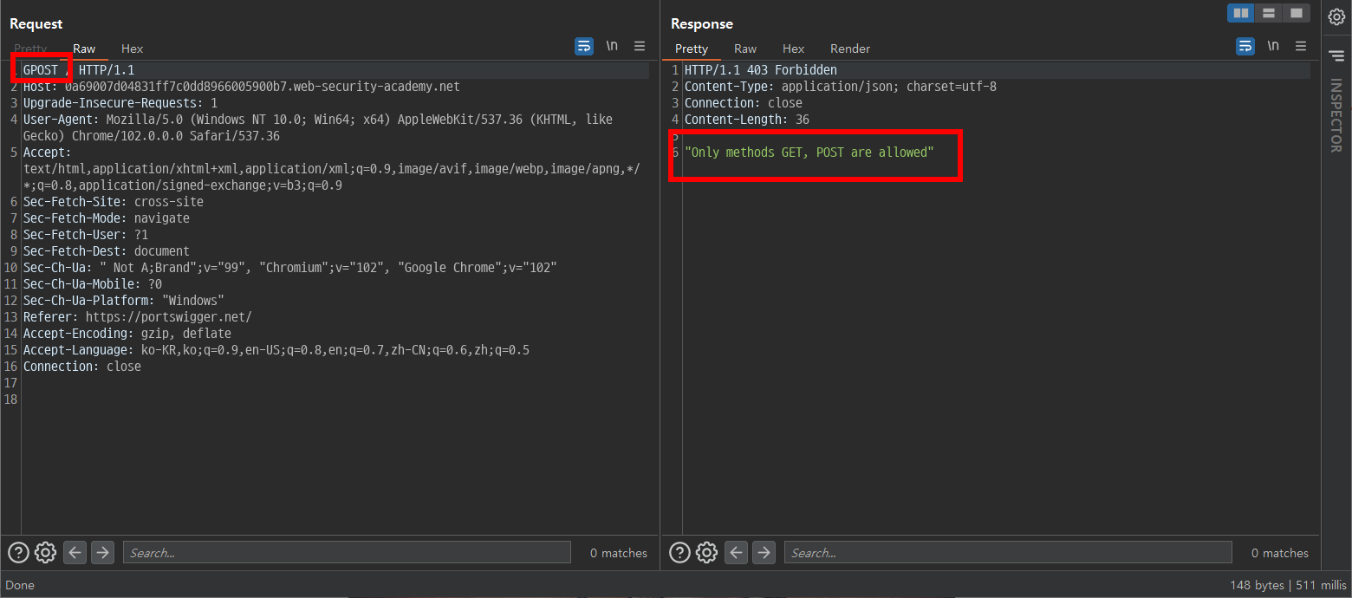Open Response search help icon
1352x598 pixels.
(x=679, y=552)
